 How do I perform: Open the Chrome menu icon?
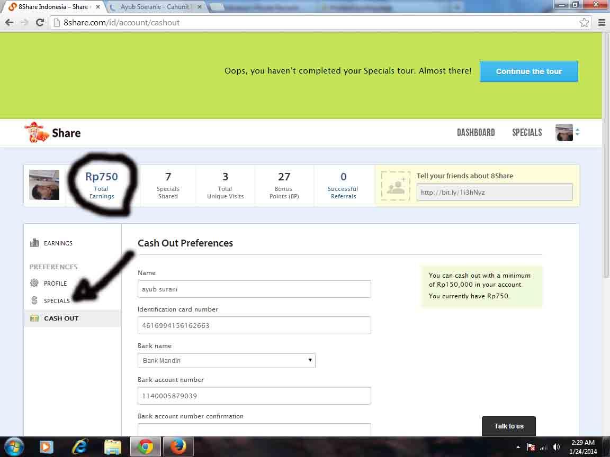(x=602, y=23)
